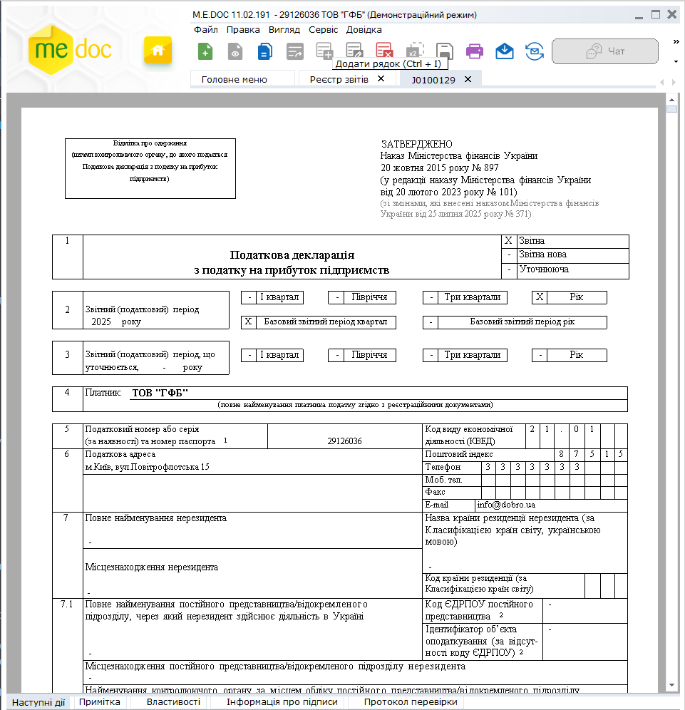Open the 'Протокол перевірки' panel
685x710 pixels.
coord(410,702)
